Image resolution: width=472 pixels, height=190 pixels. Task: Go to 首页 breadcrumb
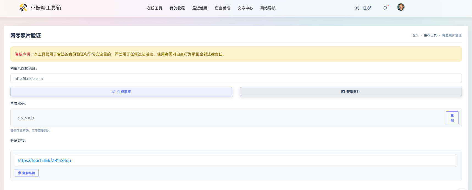pos(415,35)
